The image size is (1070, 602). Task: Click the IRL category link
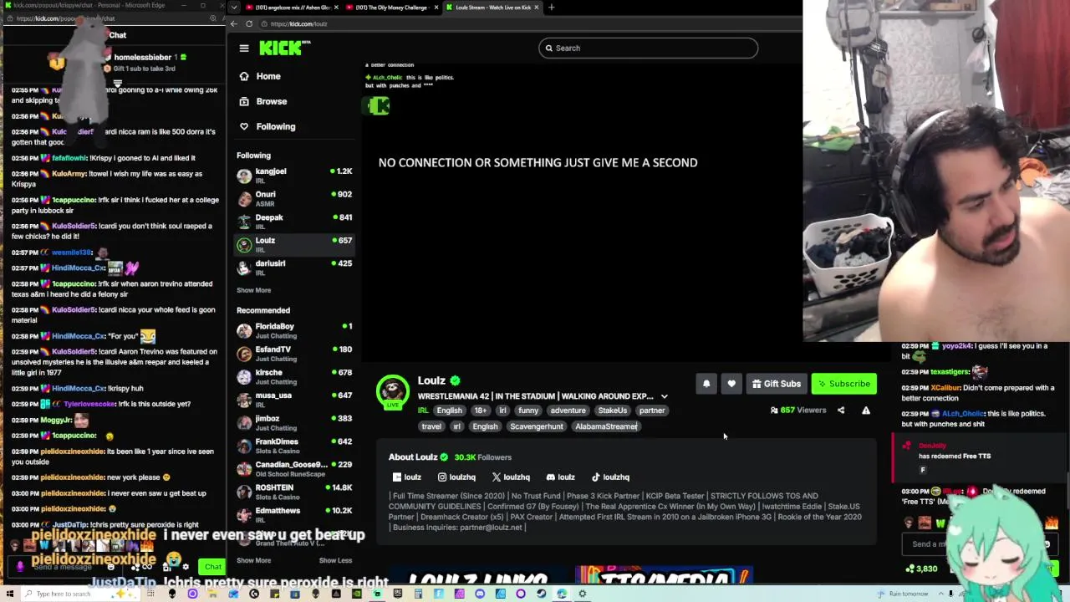click(x=423, y=411)
